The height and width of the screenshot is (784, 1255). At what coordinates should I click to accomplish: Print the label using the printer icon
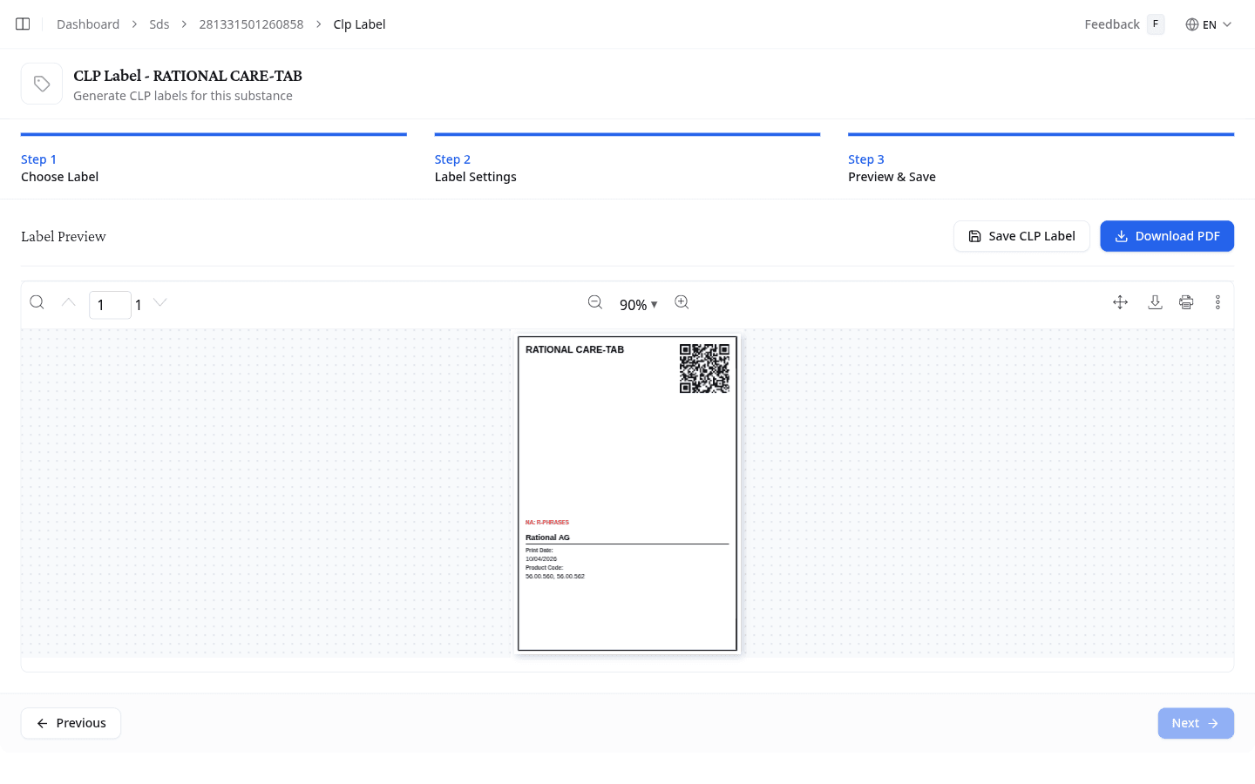coord(1186,302)
